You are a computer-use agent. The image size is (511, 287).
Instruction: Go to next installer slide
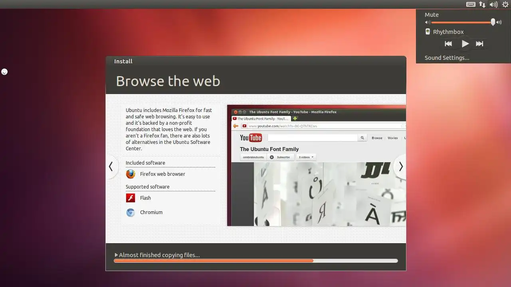[x=400, y=166]
